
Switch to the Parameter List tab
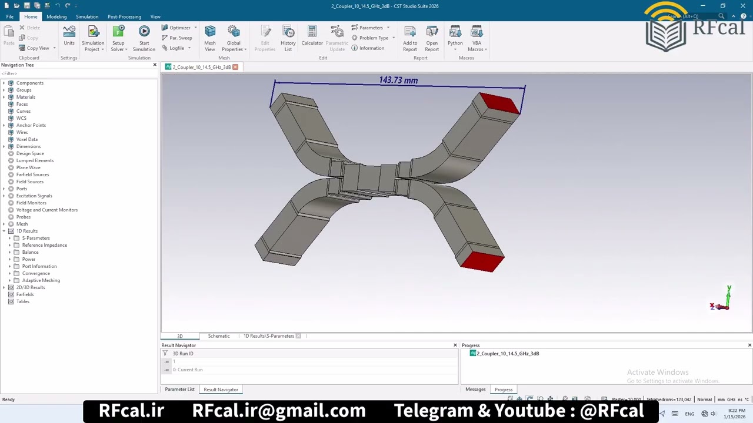click(x=179, y=390)
